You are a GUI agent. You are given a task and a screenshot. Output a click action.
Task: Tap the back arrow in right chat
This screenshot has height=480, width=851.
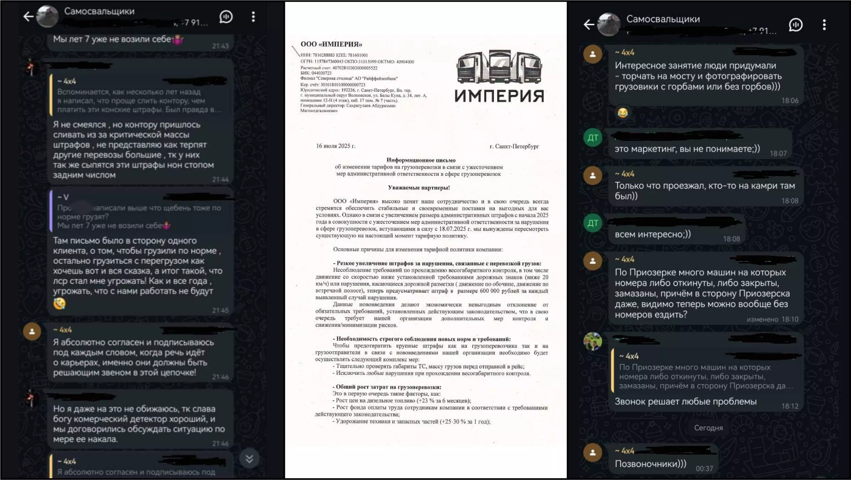[589, 25]
